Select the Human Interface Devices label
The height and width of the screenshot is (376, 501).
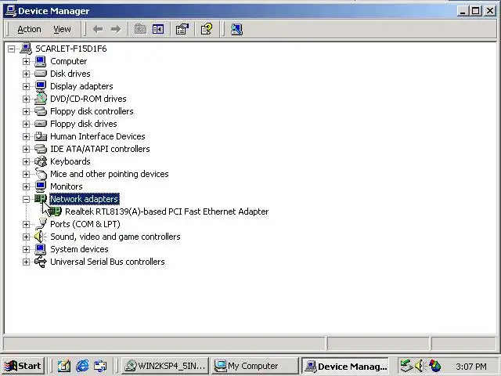coord(97,136)
